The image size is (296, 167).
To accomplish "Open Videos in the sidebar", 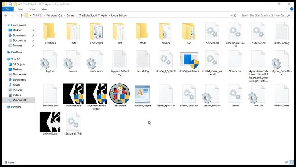I will [17, 95].
